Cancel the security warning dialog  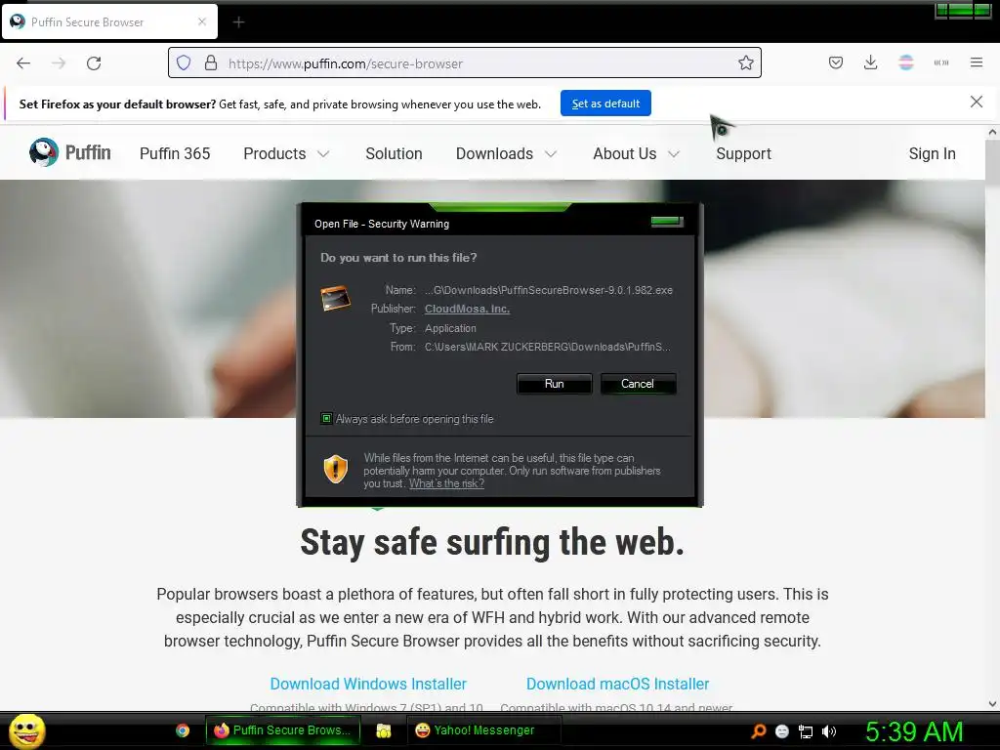(638, 383)
